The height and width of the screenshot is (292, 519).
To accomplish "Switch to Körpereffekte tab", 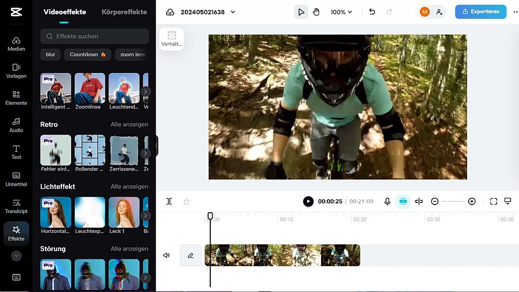I will pyautogui.click(x=124, y=12).
